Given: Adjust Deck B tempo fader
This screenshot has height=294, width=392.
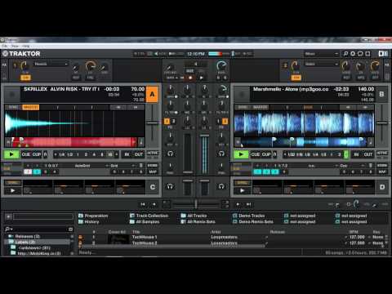Looking at the screenshot, I should tap(382, 123).
